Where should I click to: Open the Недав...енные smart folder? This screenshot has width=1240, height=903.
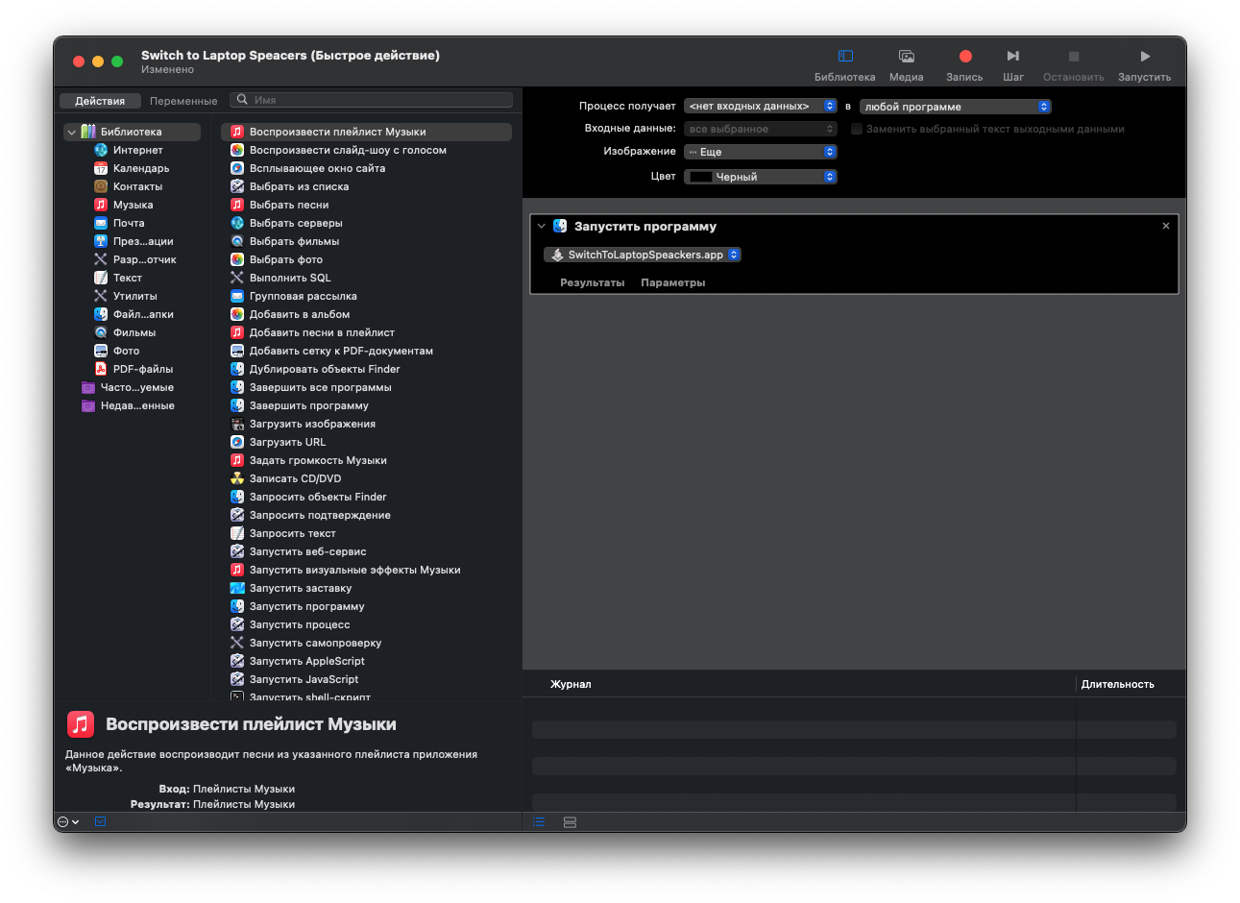tap(136, 405)
